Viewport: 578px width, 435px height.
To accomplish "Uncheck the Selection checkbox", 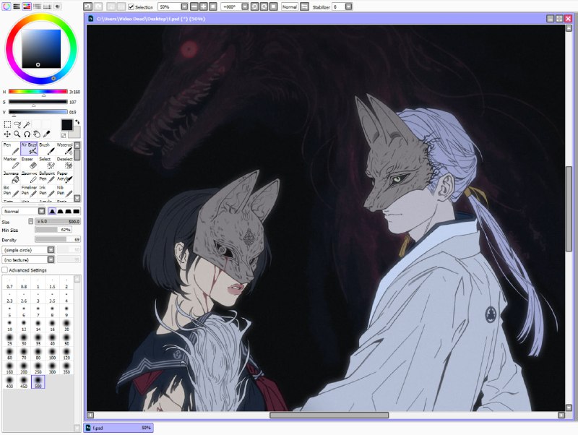I will [x=131, y=7].
